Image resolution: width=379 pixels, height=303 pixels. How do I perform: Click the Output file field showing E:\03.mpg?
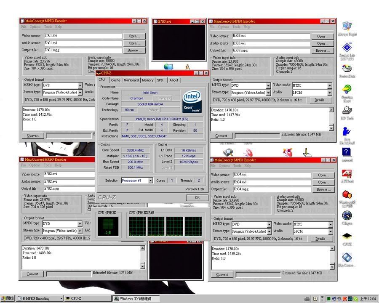(271, 50)
